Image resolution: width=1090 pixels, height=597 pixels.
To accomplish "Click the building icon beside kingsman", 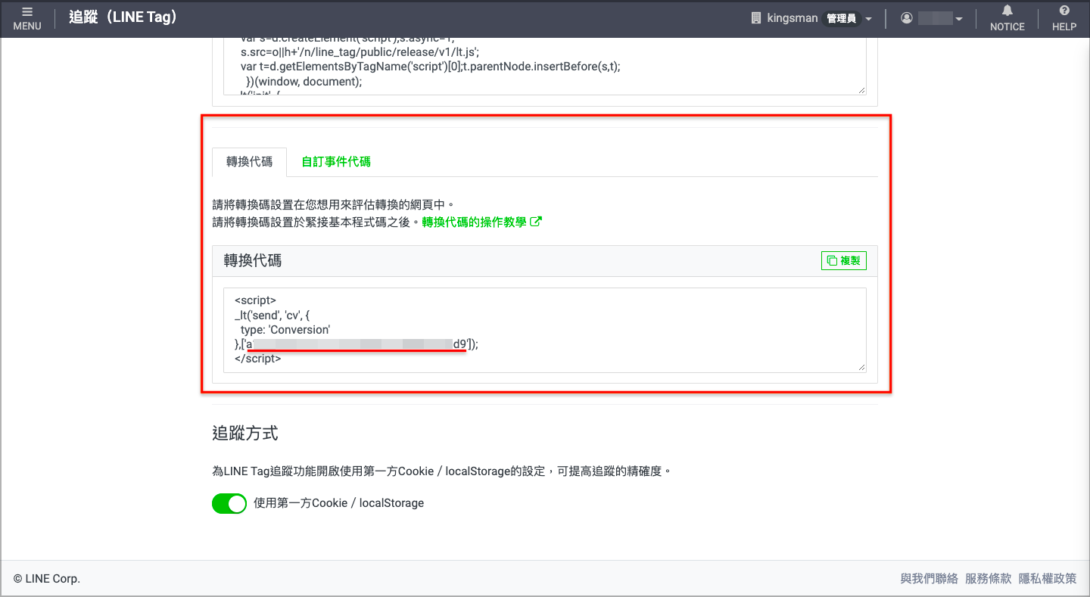I will (755, 18).
